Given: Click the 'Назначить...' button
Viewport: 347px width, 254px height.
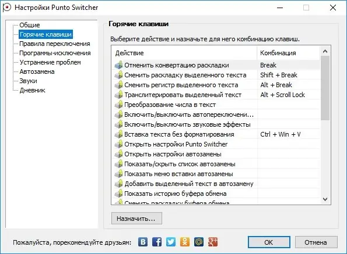Looking at the screenshot, I should (136, 219).
